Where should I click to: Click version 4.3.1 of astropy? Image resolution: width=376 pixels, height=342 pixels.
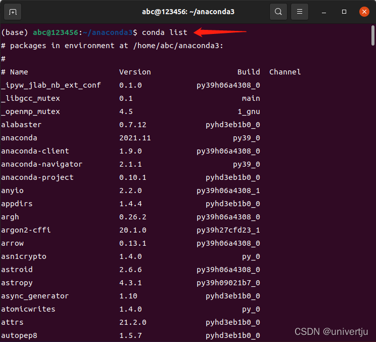pos(130,283)
